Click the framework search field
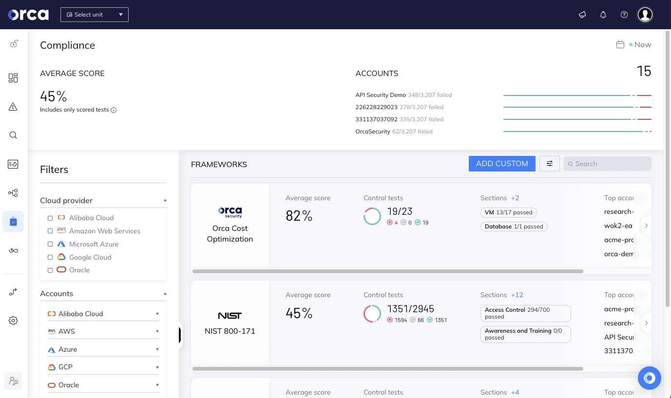 [x=607, y=164]
